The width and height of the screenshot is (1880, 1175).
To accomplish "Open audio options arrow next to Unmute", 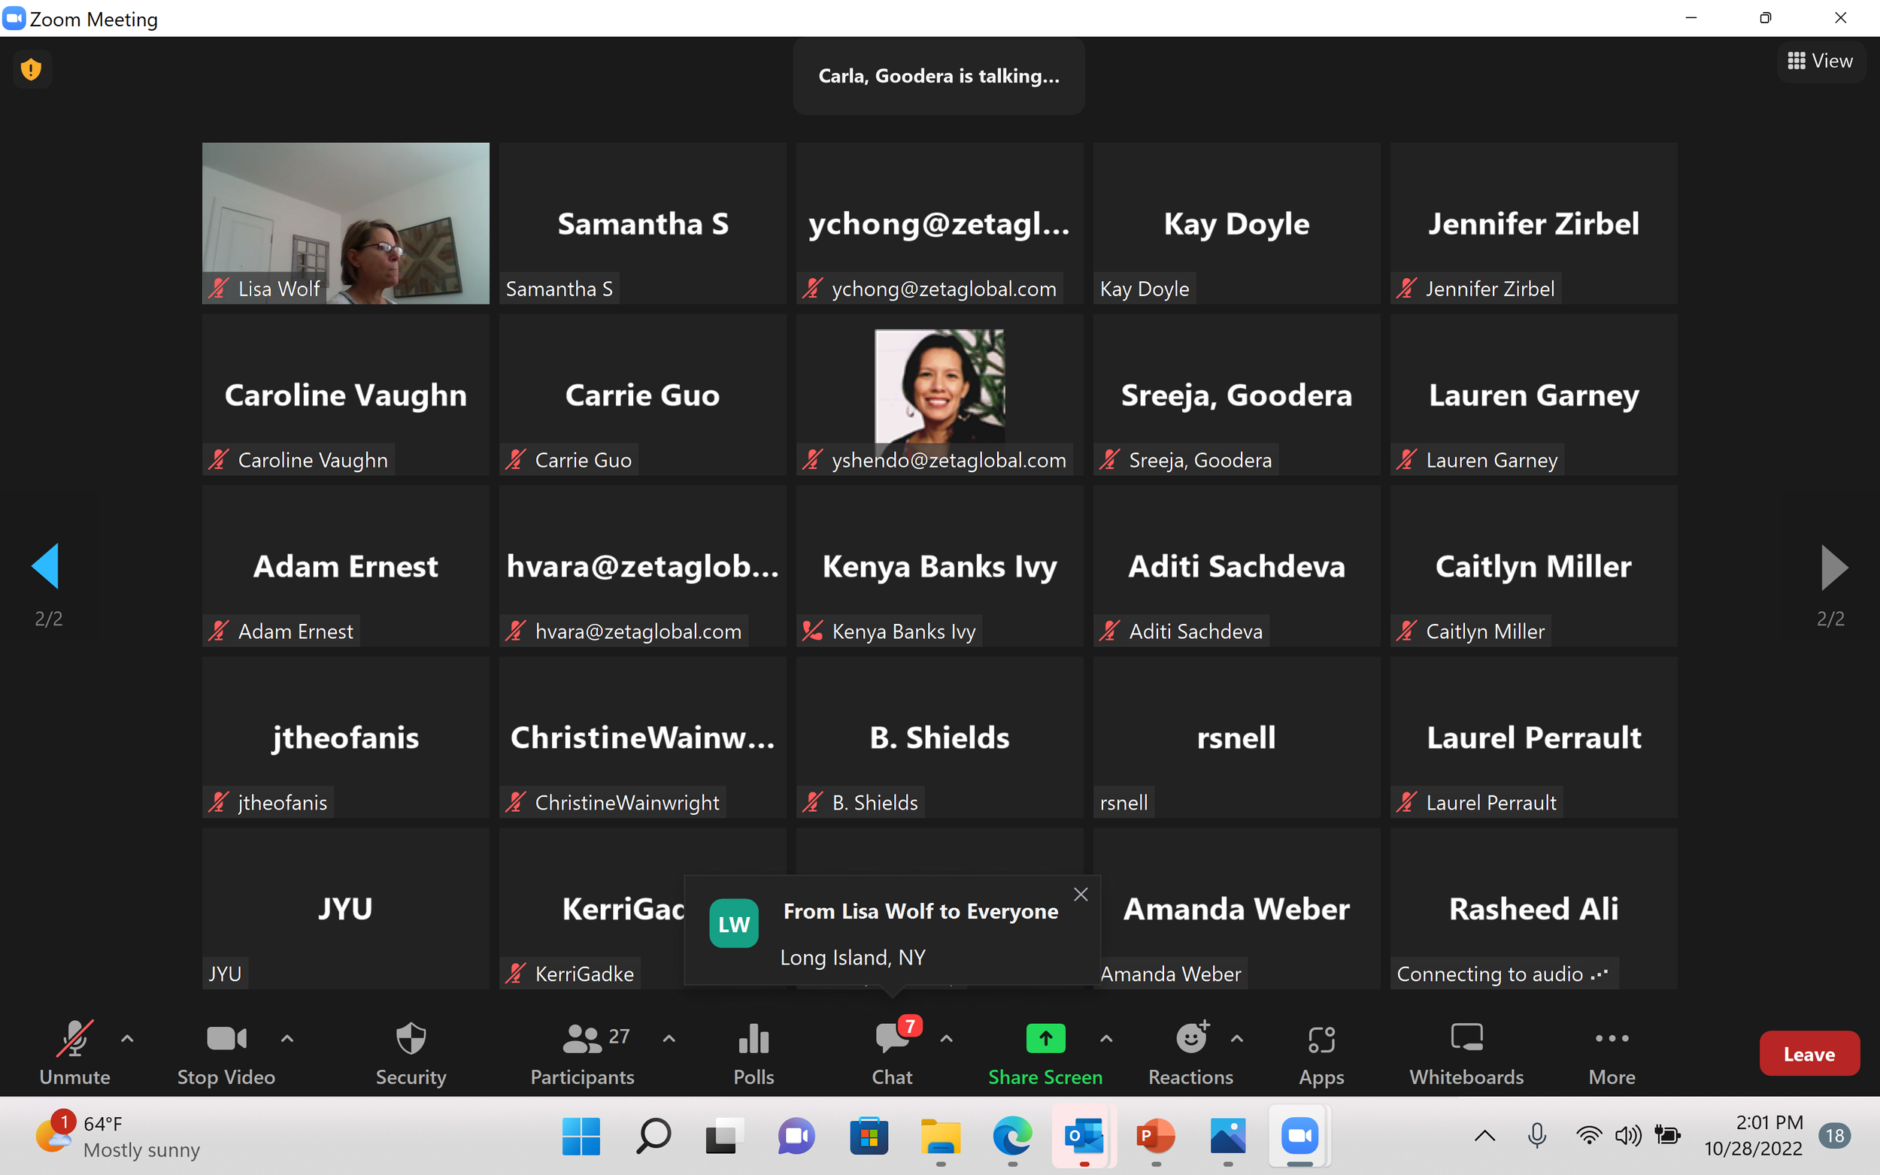I will pos(127,1038).
